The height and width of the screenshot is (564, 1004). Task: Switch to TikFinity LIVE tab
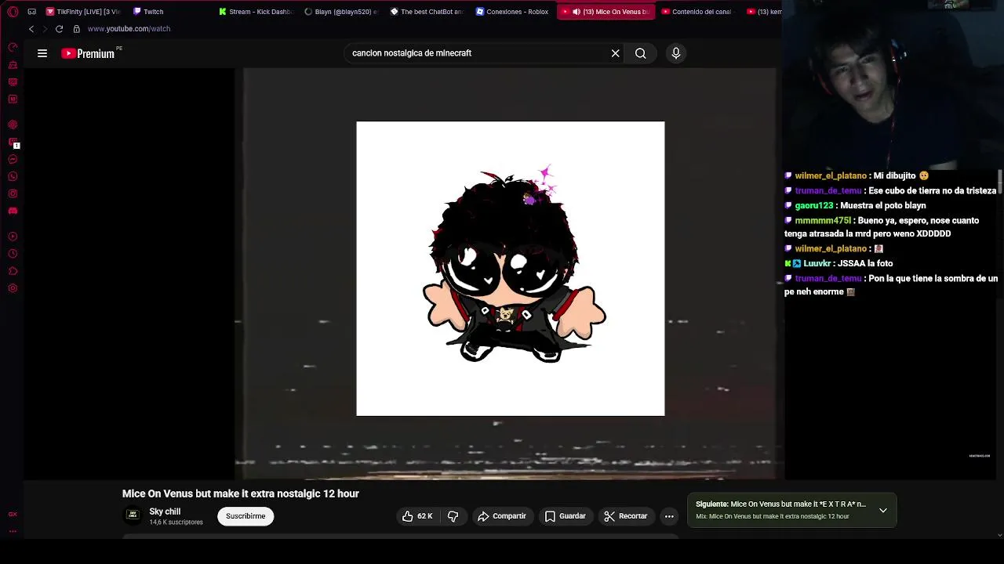83,12
